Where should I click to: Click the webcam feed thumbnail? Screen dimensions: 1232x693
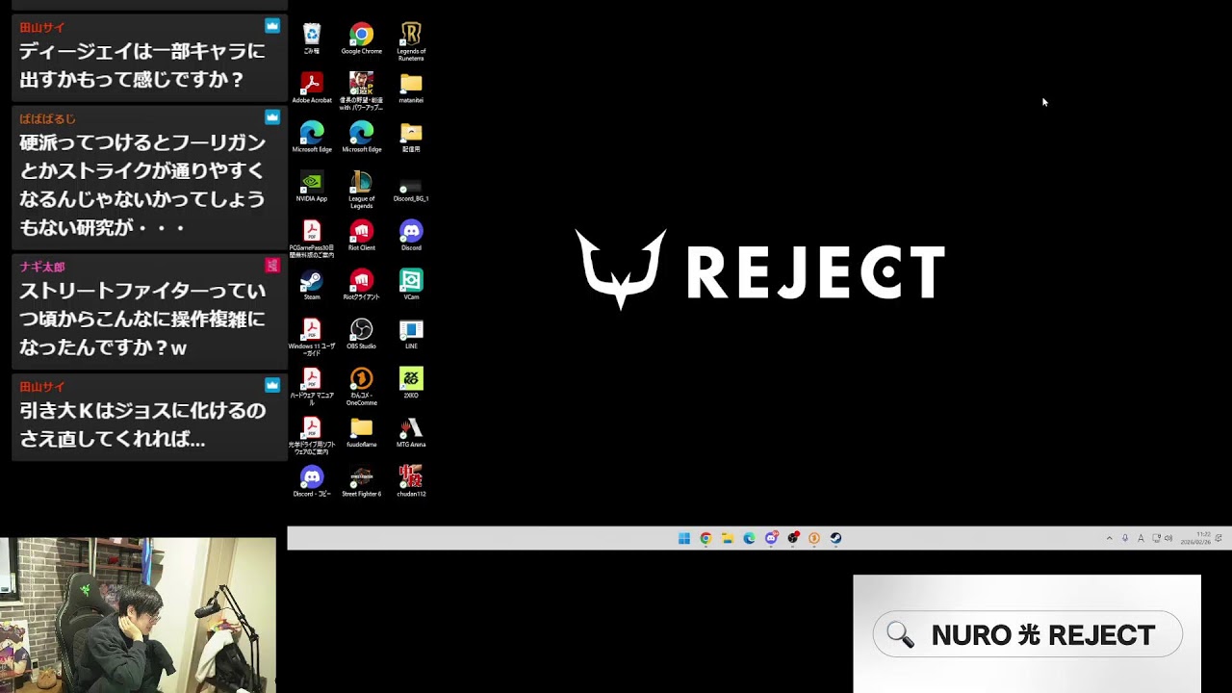coord(138,615)
